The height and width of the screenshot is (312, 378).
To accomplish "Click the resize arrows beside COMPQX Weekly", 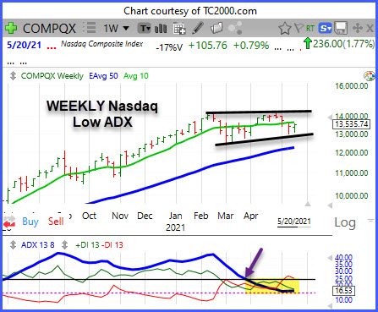I will click(13, 76).
